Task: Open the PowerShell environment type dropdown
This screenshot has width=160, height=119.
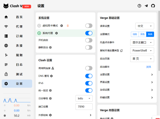Action: (142, 51)
